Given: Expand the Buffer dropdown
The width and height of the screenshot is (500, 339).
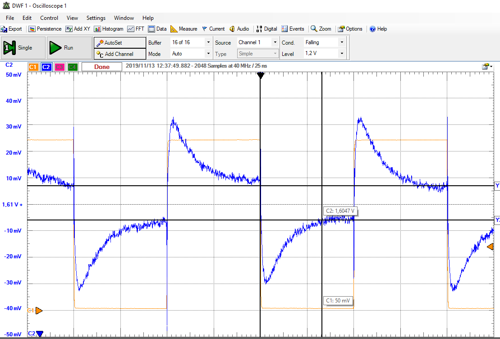Looking at the screenshot, I should click(x=208, y=42).
